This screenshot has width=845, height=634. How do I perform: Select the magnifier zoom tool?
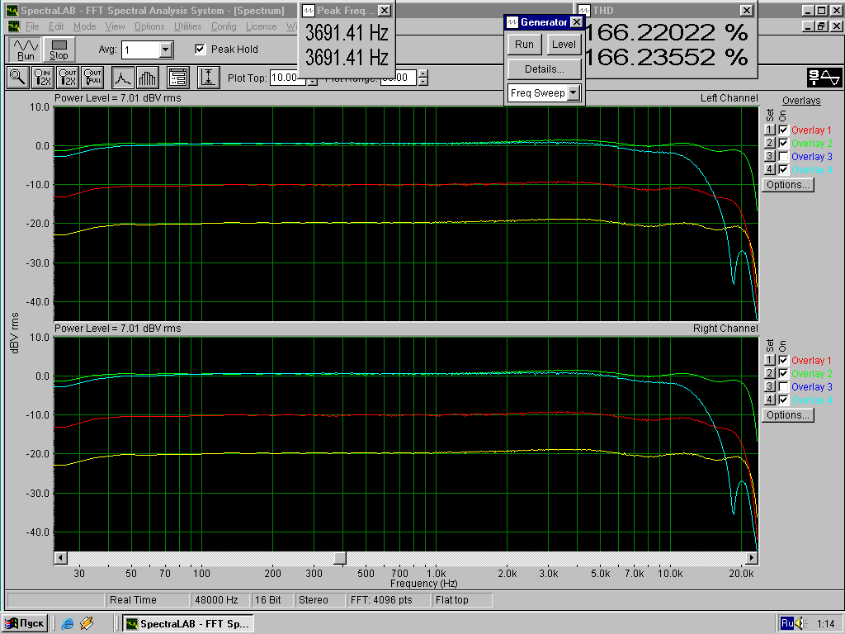(18, 78)
